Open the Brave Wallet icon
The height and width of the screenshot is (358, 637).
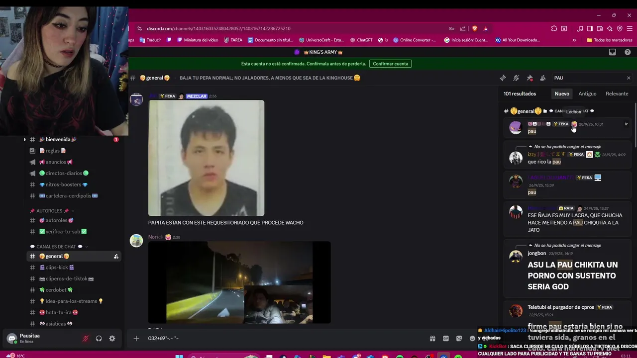(x=600, y=28)
